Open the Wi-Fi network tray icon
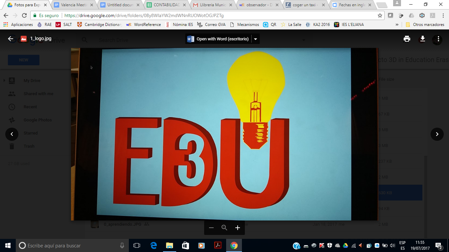Image resolution: width=449 pixels, height=252 pixels. 354,245
